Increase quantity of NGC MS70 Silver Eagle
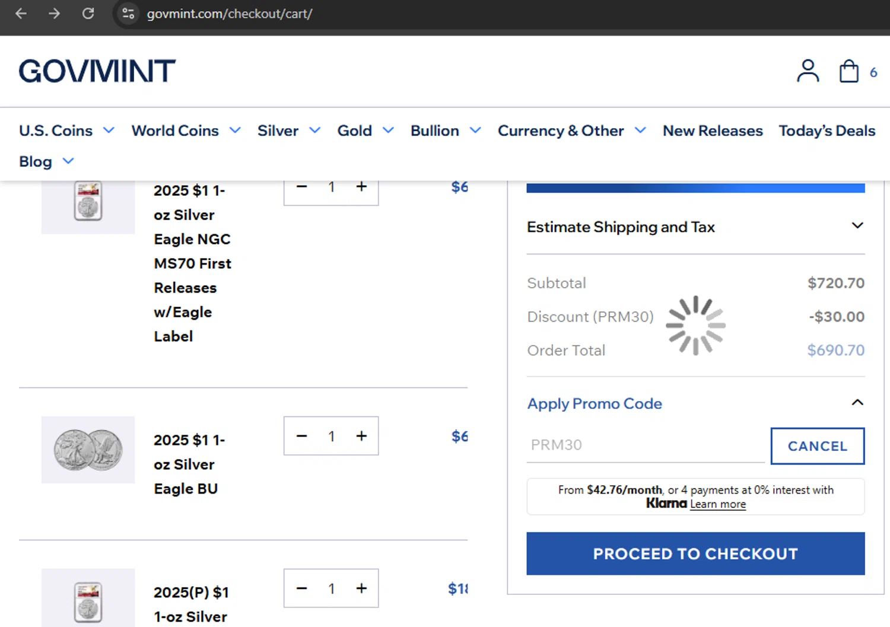This screenshot has height=627, width=890. [x=361, y=187]
